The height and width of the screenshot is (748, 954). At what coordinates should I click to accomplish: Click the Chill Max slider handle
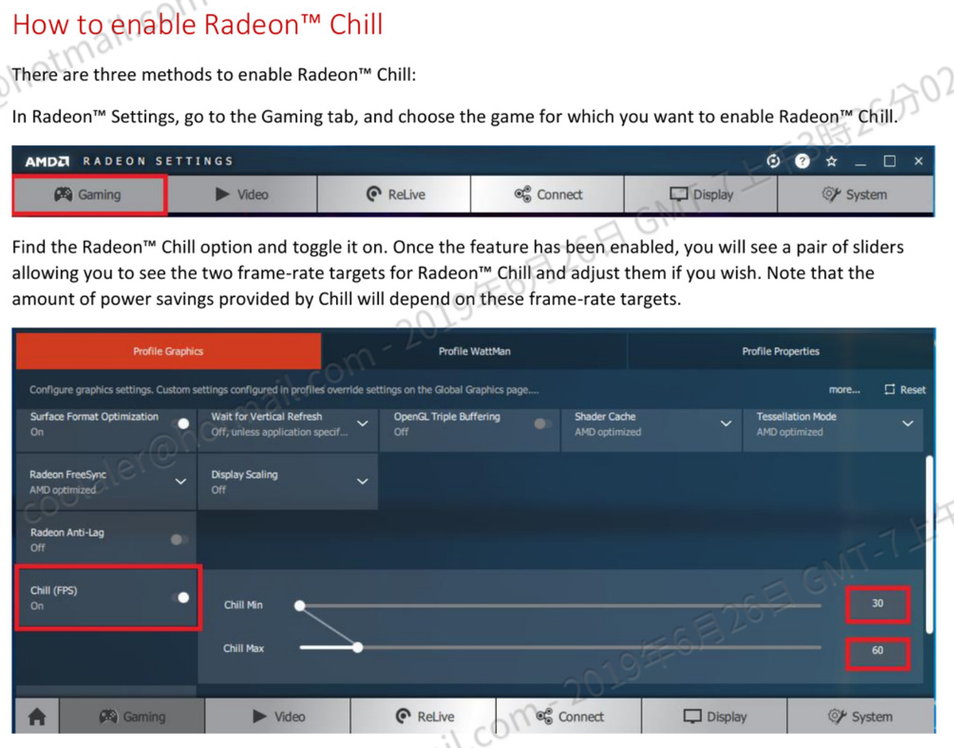pyautogui.click(x=357, y=647)
